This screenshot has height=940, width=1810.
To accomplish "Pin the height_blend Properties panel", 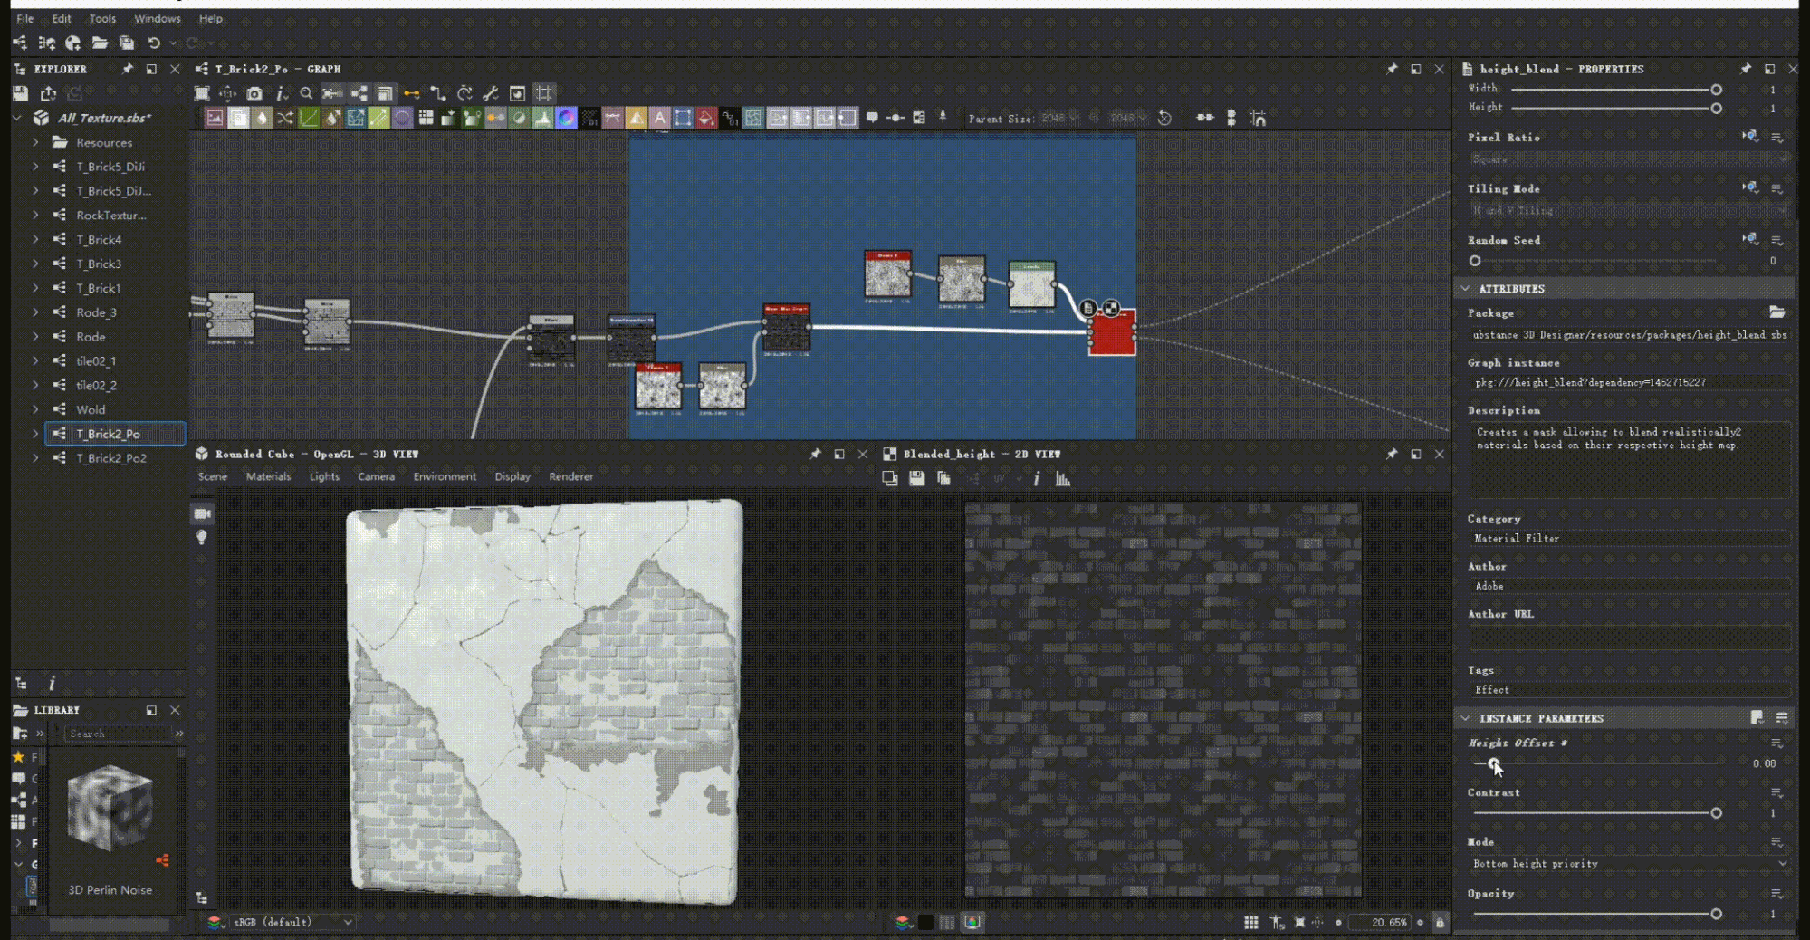I will [1745, 69].
